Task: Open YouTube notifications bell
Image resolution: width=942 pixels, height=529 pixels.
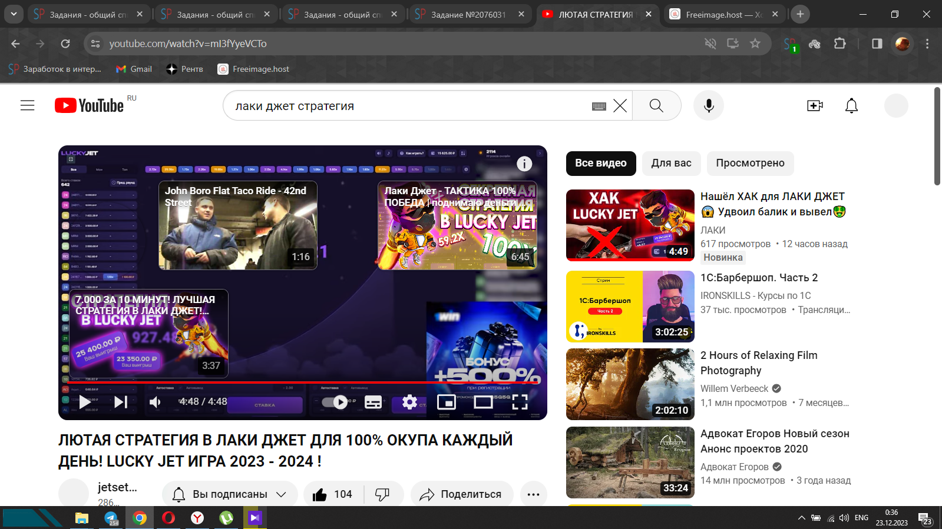Action: 851,105
